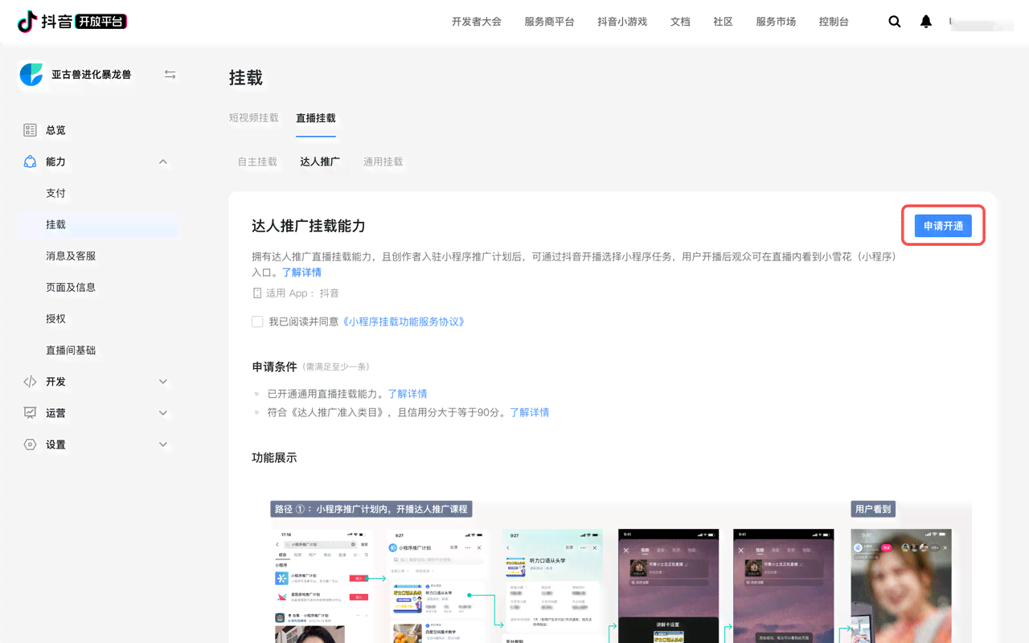Screen dimensions: 1029x643
Task: Switch to the 直播挂载 tab
Action: 316,118
